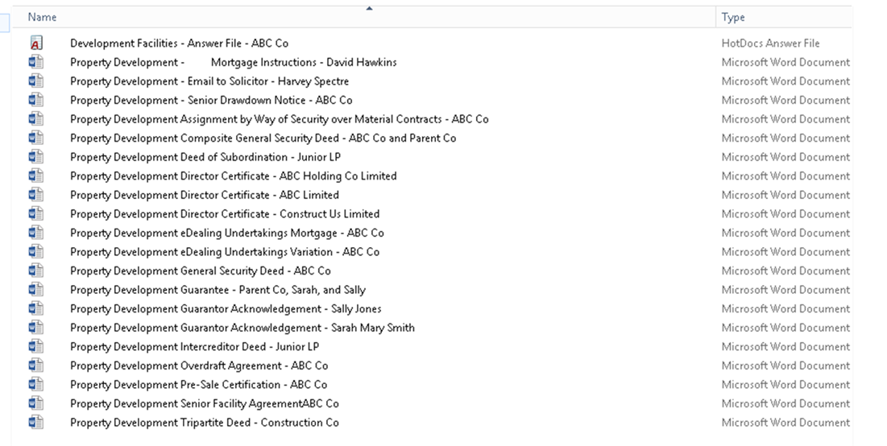This screenshot has height=446, width=887.
Task: Click Word icon for Senior Facility AgreementABC Co
Action: (x=36, y=403)
